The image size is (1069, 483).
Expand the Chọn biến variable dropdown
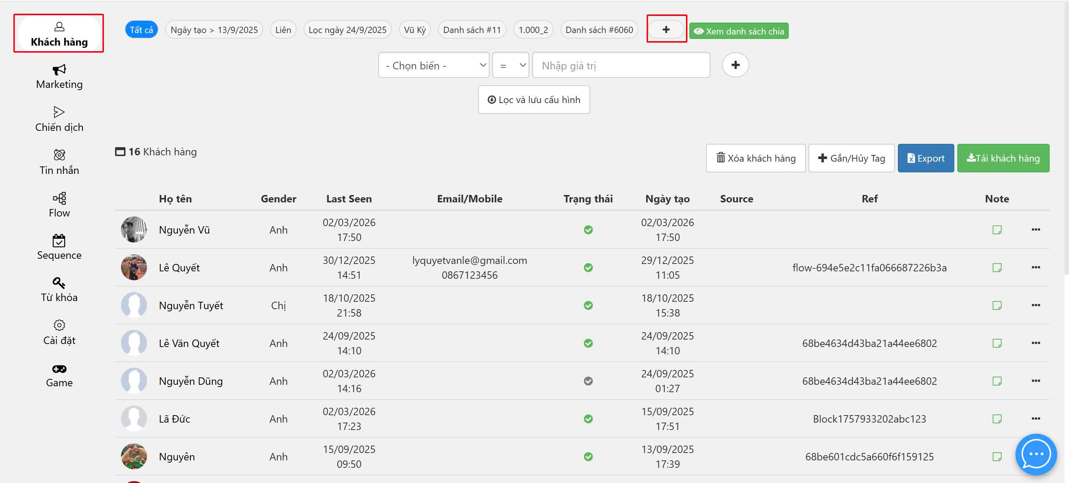click(433, 66)
